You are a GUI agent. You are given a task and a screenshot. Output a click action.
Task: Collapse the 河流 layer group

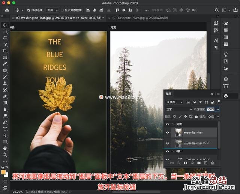tap(173, 124)
